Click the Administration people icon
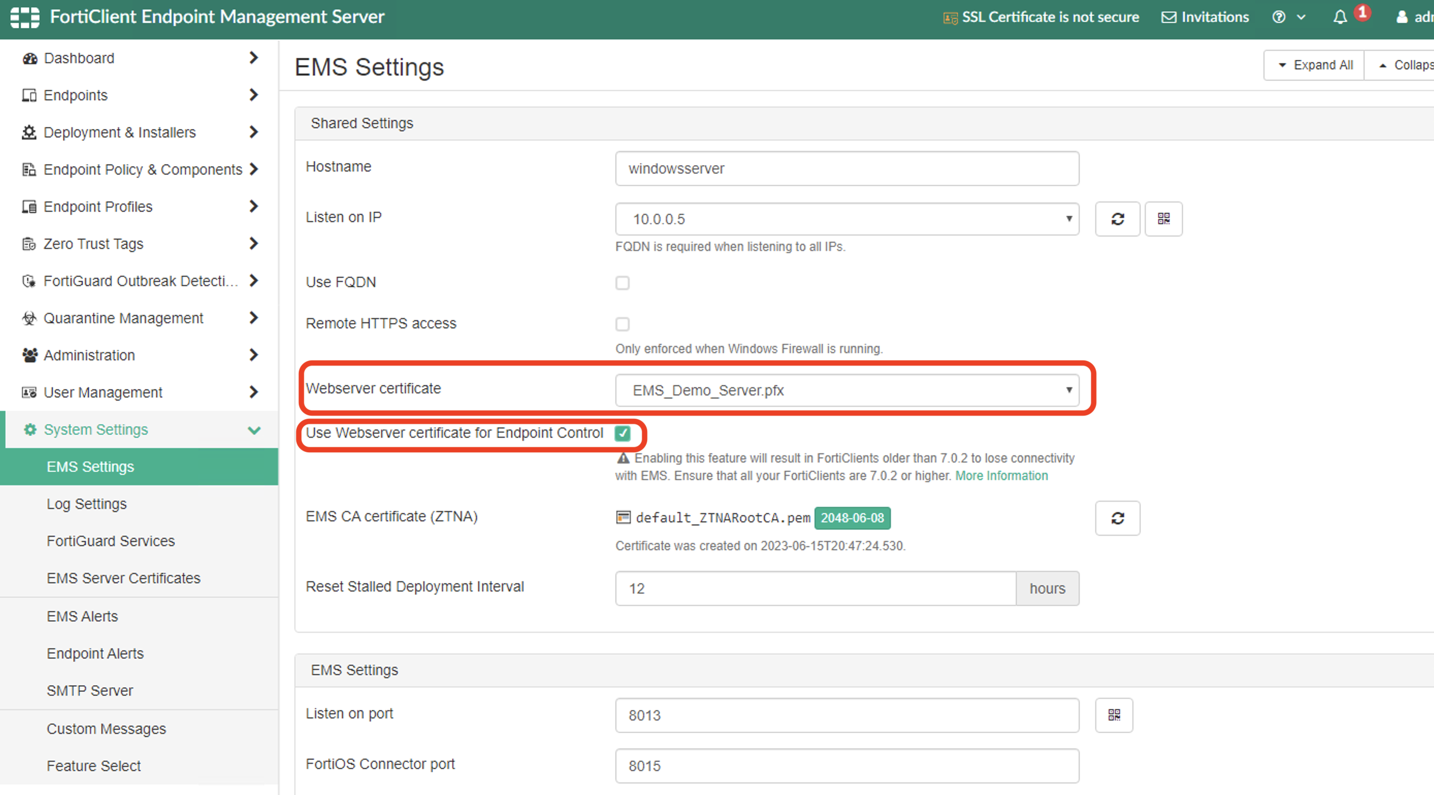The image size is (1434, 795). pyautogui.click(x=29, y=355)
